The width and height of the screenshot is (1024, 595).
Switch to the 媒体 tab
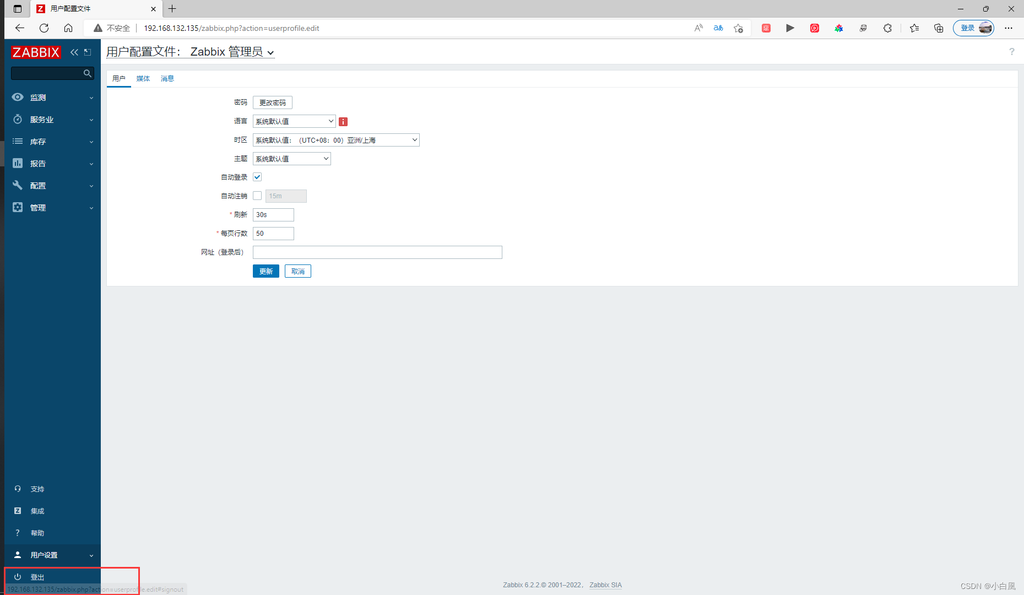point(143,79)
